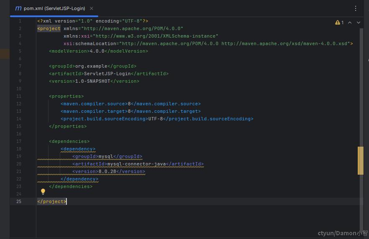
Task: Click the opening <dependency> tag on line 18
Action: [78, 149]
